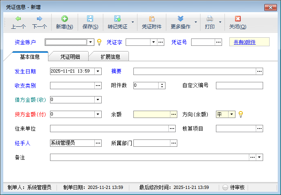Switch to the 凭证明细 tab
Viewport: 281px width, 195px height.
70,57
